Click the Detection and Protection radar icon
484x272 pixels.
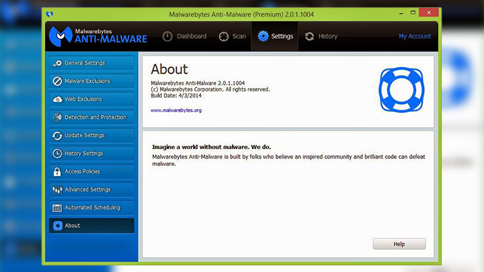(57, 117)
